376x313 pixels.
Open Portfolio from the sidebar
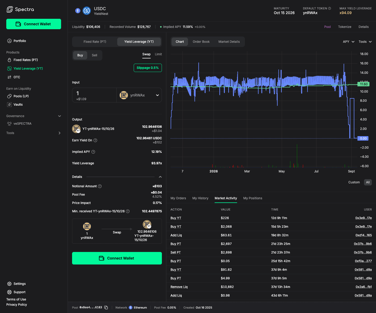(x=17, y=41)
